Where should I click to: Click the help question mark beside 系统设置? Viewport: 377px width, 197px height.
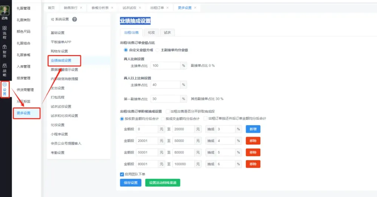[75, 19]
